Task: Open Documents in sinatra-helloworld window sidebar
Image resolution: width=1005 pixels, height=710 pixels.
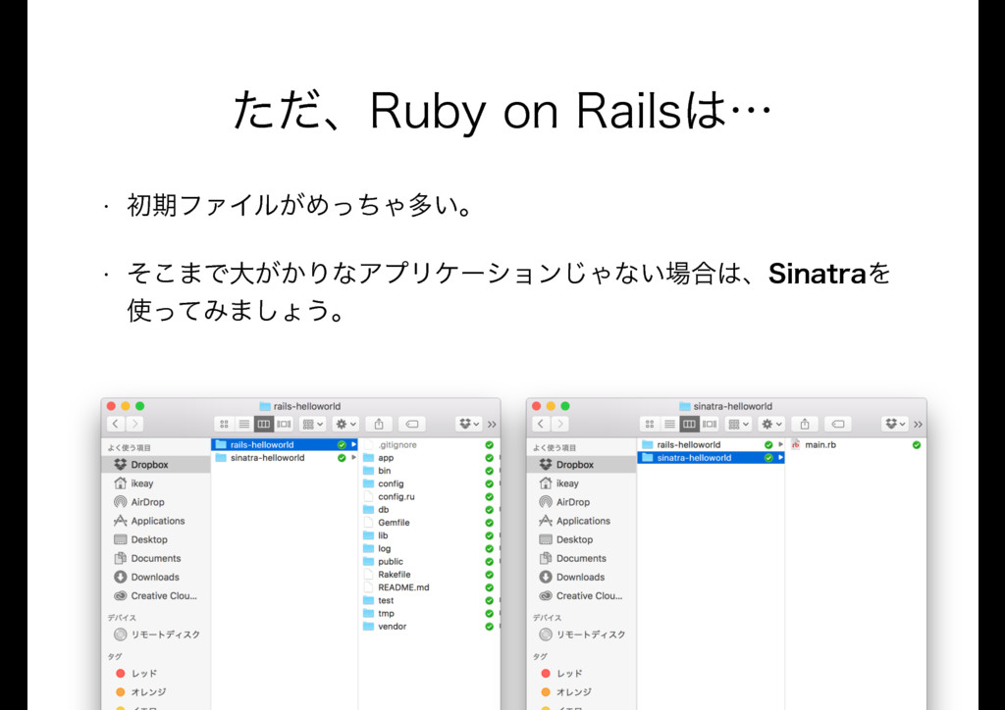Action: 581,558
